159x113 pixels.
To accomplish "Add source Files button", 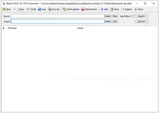I will (115, 16).
